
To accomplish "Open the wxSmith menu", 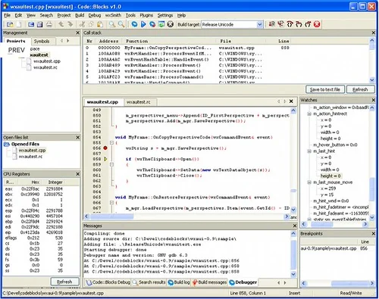I will point(113,15).
